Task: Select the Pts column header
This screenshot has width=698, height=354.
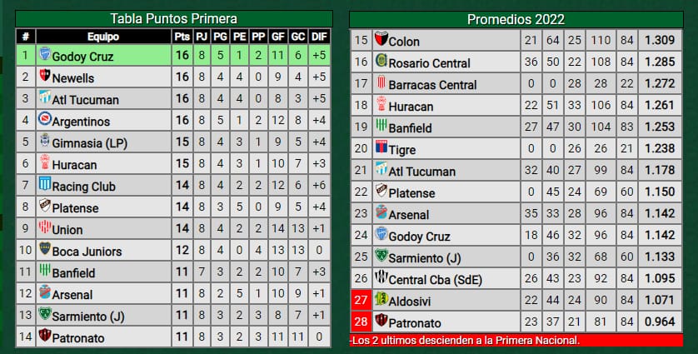Action: coord(182,37)
